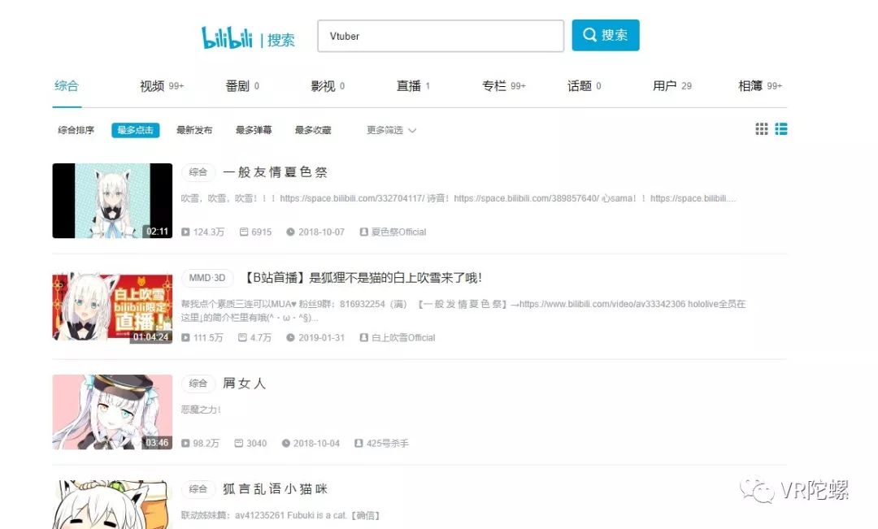Viewport: 878px width, 529px height.
Task: Click the view count 111.5万
Action: pyautogui.click(x=208, y=337)
